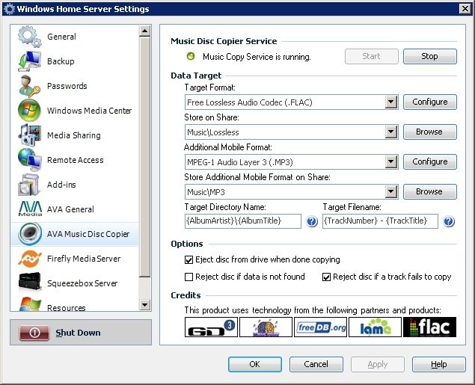Screen dimensions: 475x385
Task: Click Configure for Additional Mobile Format
Action: [x=430, y=162]
